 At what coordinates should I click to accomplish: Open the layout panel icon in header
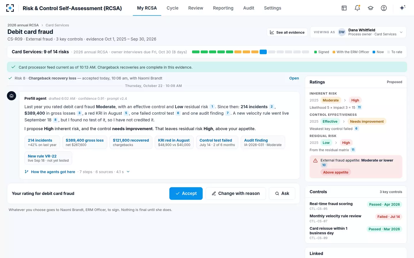[x=344, y=8]
